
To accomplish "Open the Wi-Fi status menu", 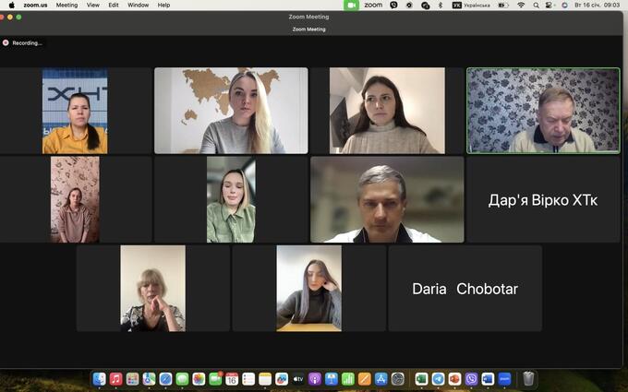I will [x=521, y=5].
